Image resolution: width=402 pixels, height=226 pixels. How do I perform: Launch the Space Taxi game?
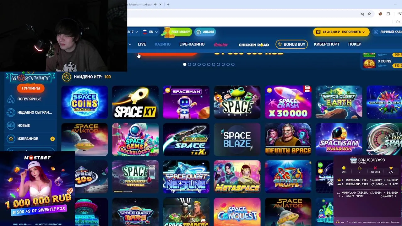click(186, 140)
